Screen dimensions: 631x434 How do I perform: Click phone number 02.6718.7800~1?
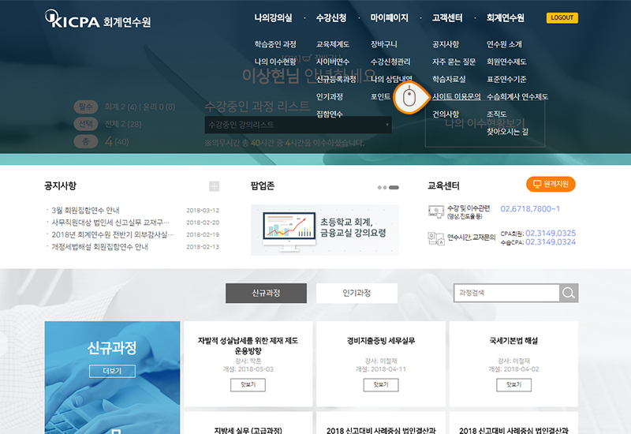point(530,209)
